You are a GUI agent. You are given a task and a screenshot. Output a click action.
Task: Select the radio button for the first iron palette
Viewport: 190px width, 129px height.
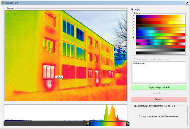134,16
